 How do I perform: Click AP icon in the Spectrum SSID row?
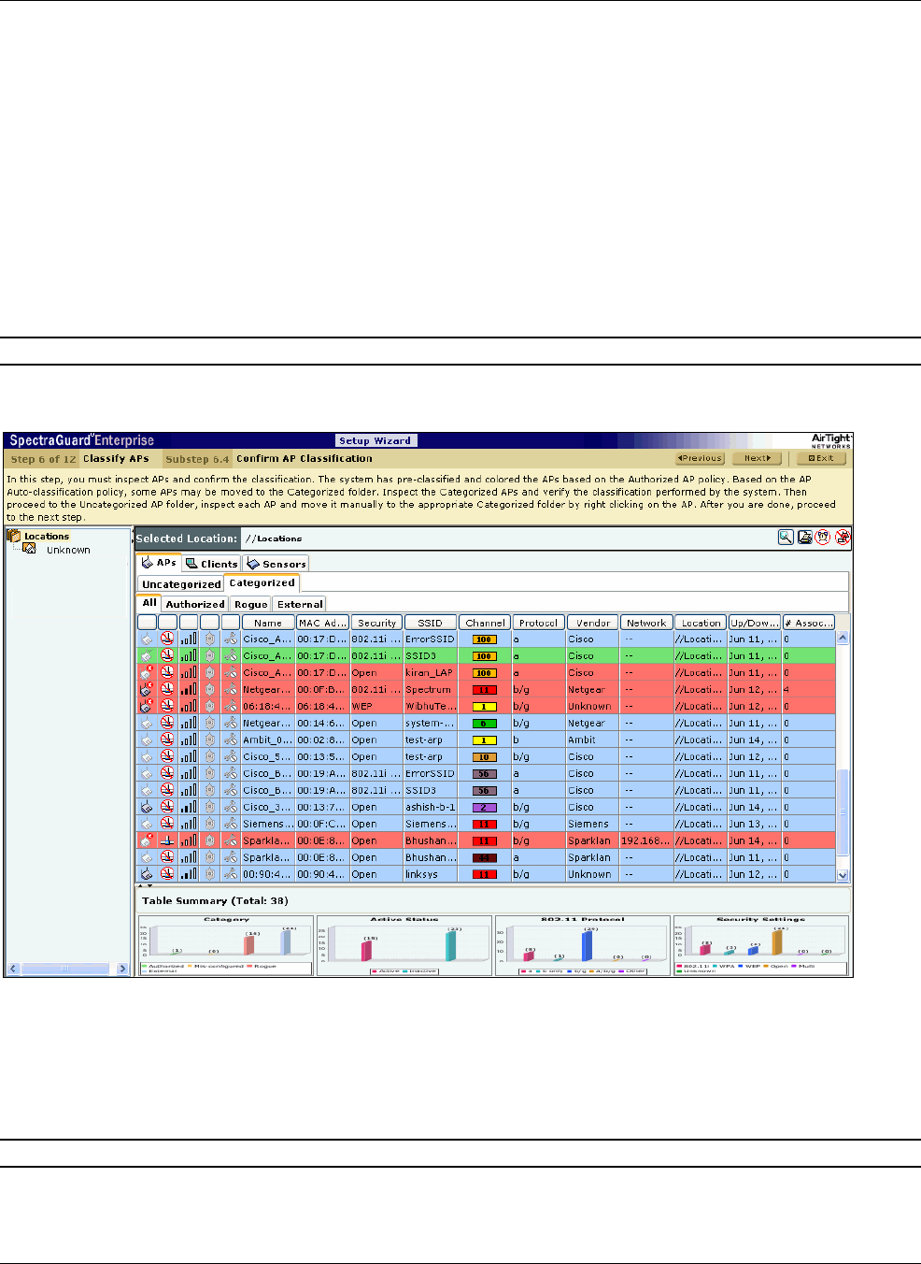(x=147, y=689)
